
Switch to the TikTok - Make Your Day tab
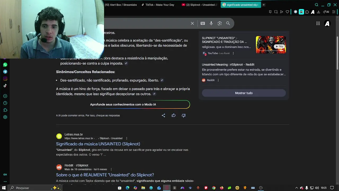pyautogui.click(x=158, y=5)
